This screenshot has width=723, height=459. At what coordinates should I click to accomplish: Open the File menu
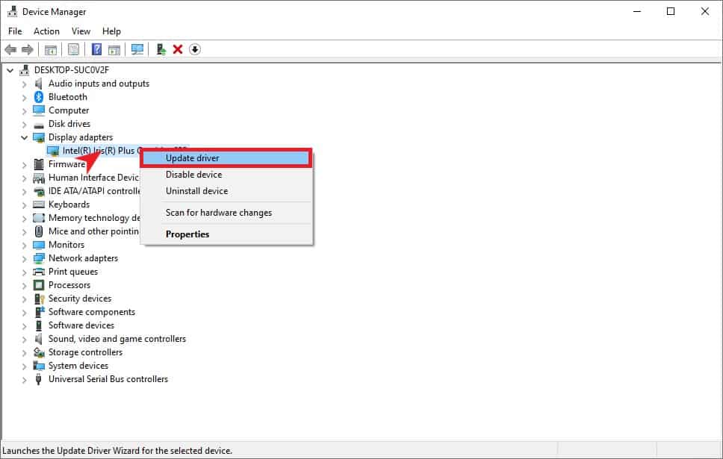[x=15, y=31]
